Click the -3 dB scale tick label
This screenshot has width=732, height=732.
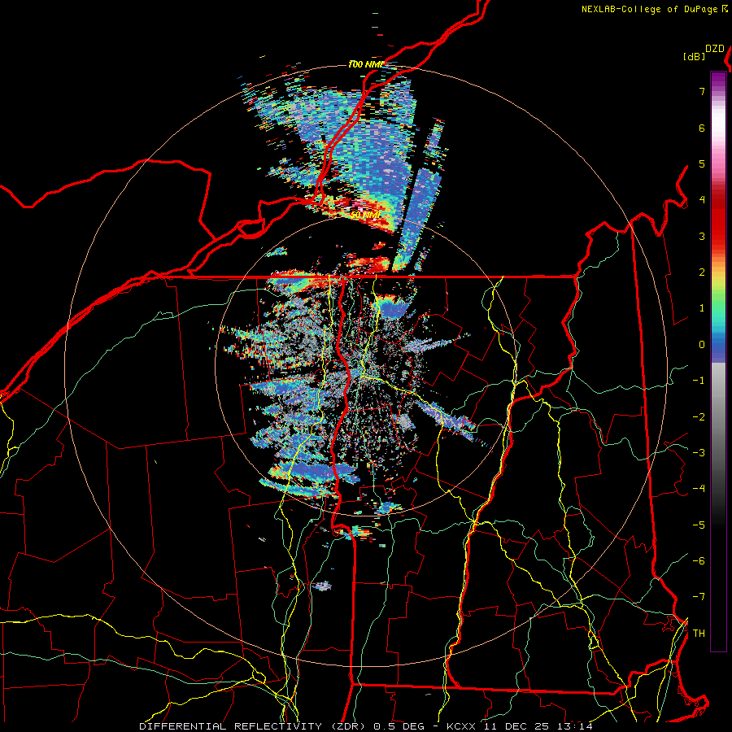(x=698, y=453)
